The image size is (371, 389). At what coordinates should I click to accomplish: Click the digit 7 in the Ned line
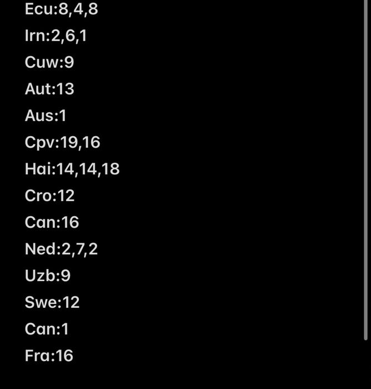tap(79, 249)
